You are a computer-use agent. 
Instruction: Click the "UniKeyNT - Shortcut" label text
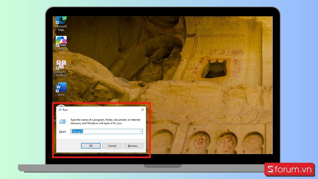pos(61,74)
